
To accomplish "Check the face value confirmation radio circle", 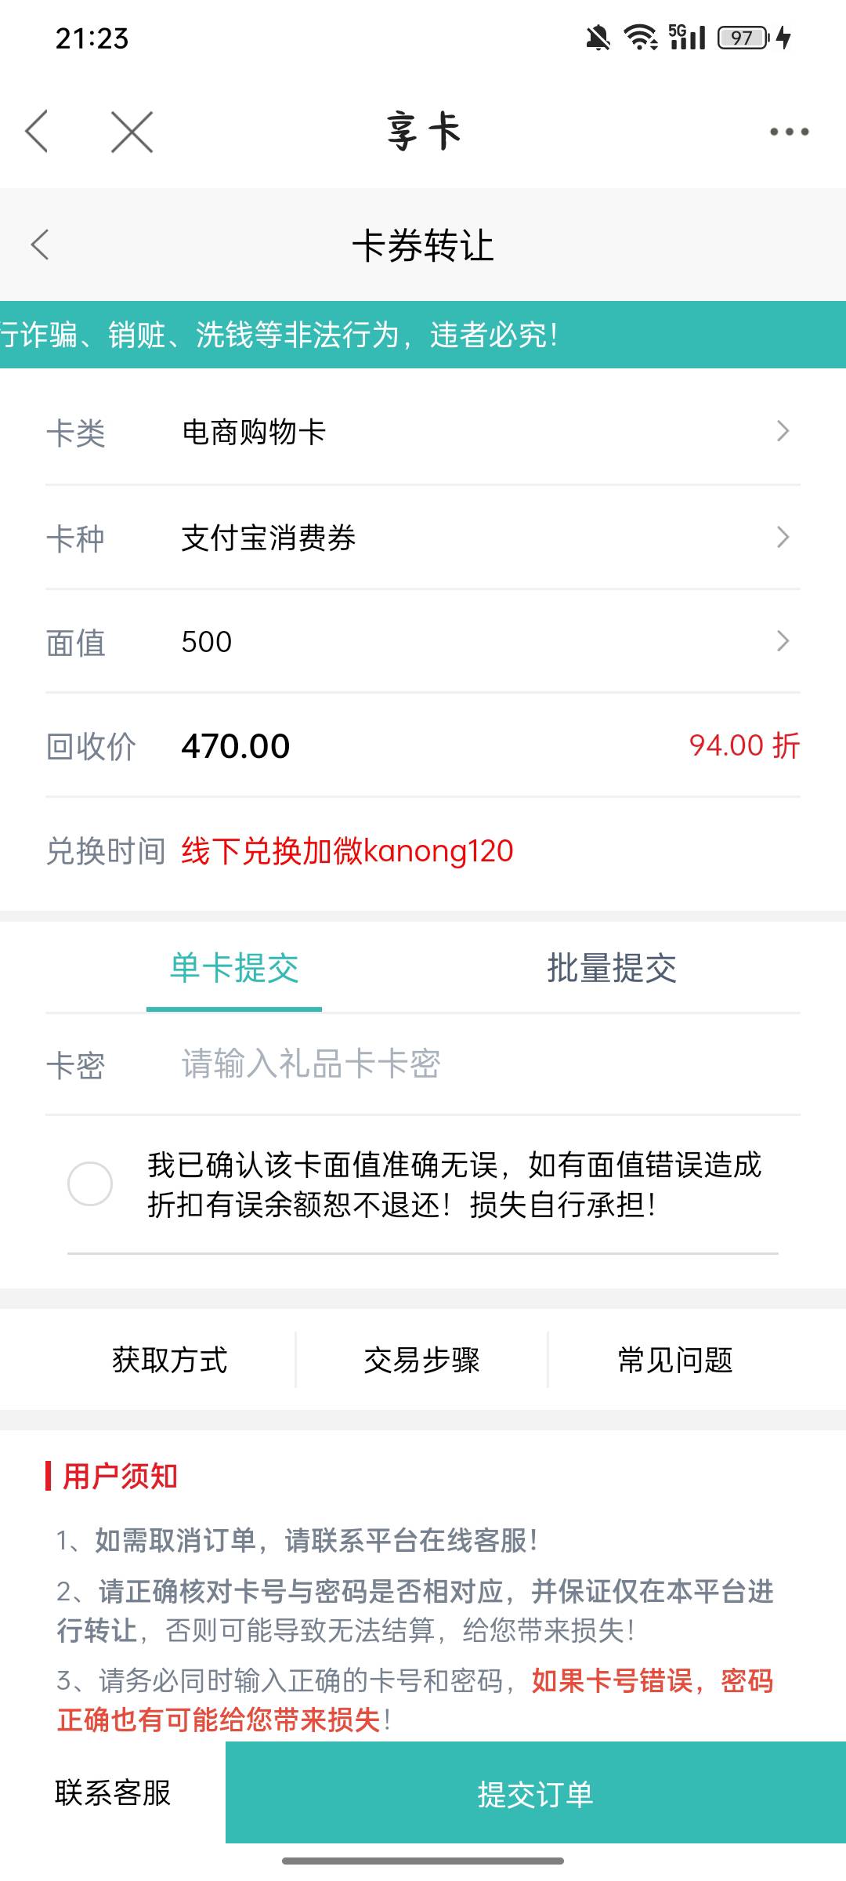I will [x=90, y=1183].
